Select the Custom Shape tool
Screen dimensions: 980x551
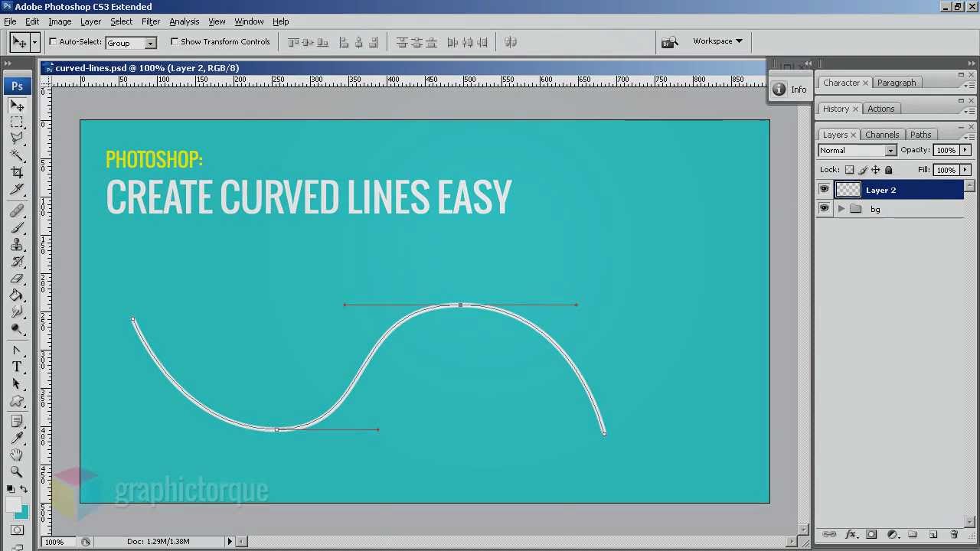(17, 401)
